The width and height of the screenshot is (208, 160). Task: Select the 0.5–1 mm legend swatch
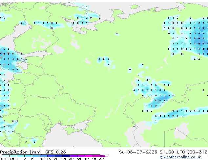(13, 156)
